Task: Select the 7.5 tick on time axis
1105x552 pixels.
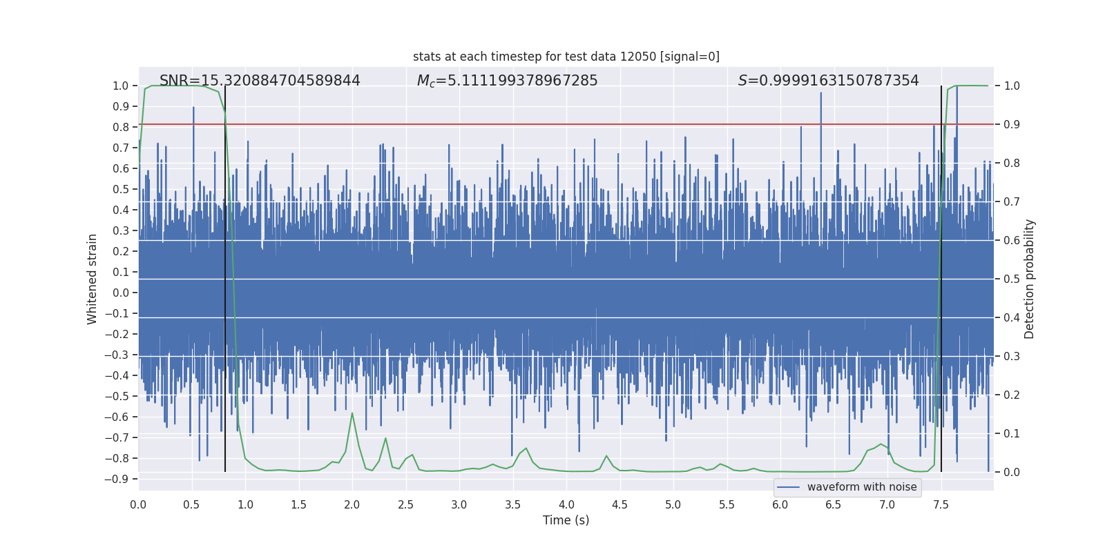Action: tap(941, 505)
